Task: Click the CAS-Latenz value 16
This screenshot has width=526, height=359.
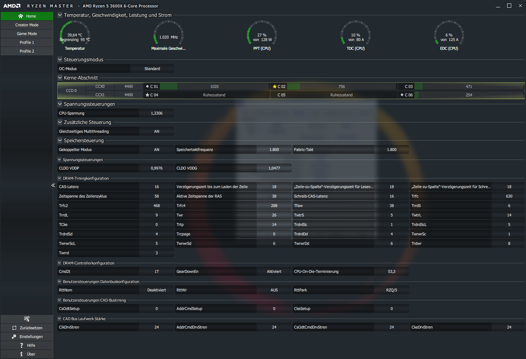Action: click(x=157, y=187)
